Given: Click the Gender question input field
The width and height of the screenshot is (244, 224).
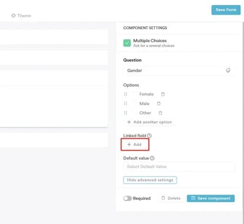Looking at the screenshot, I should tap(179, 70).
